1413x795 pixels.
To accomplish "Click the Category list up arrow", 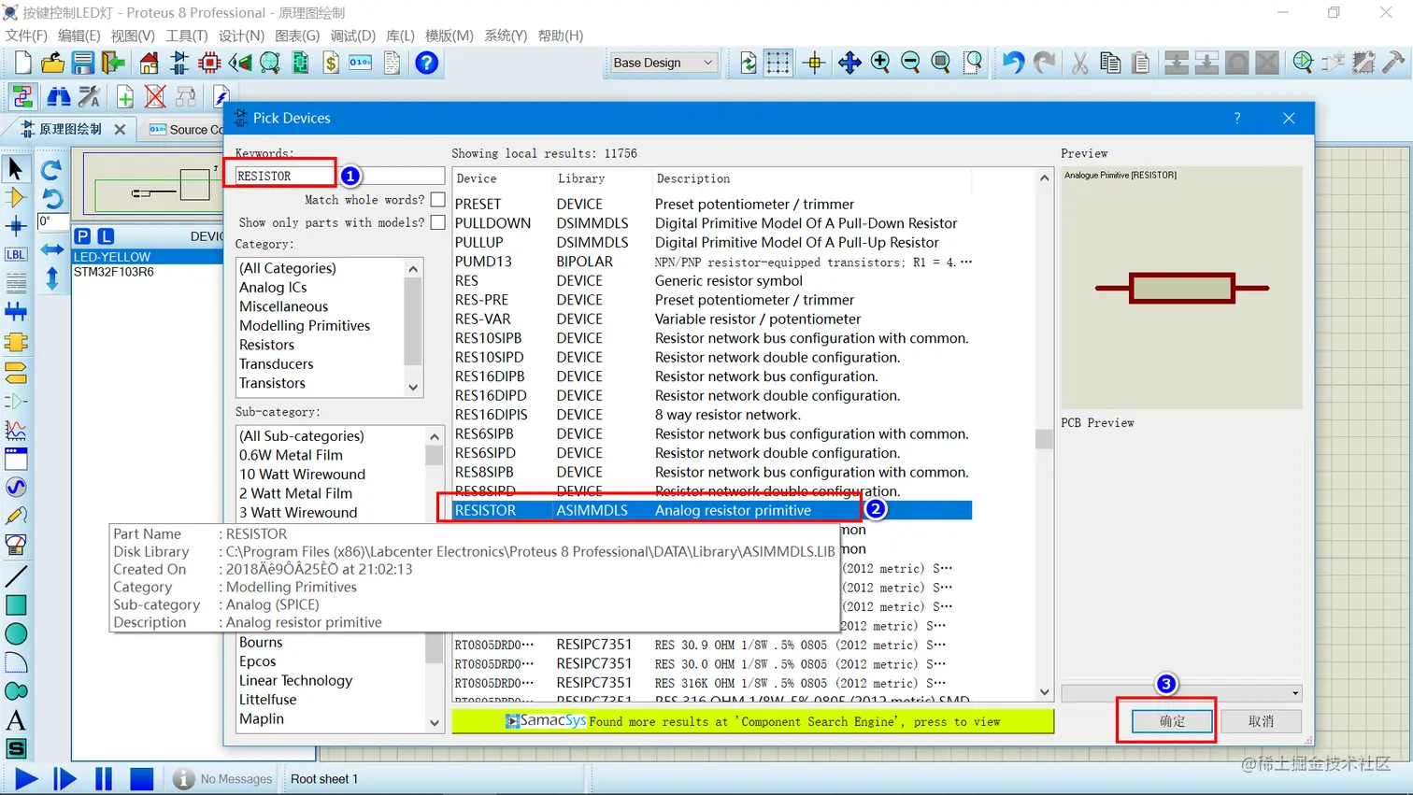I will click(x=413, y=269).
